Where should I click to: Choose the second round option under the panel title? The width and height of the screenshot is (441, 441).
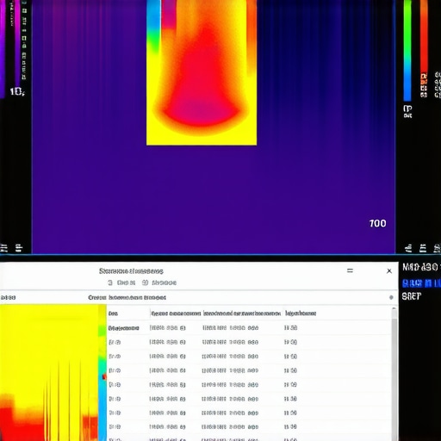[x=146, y=283]
